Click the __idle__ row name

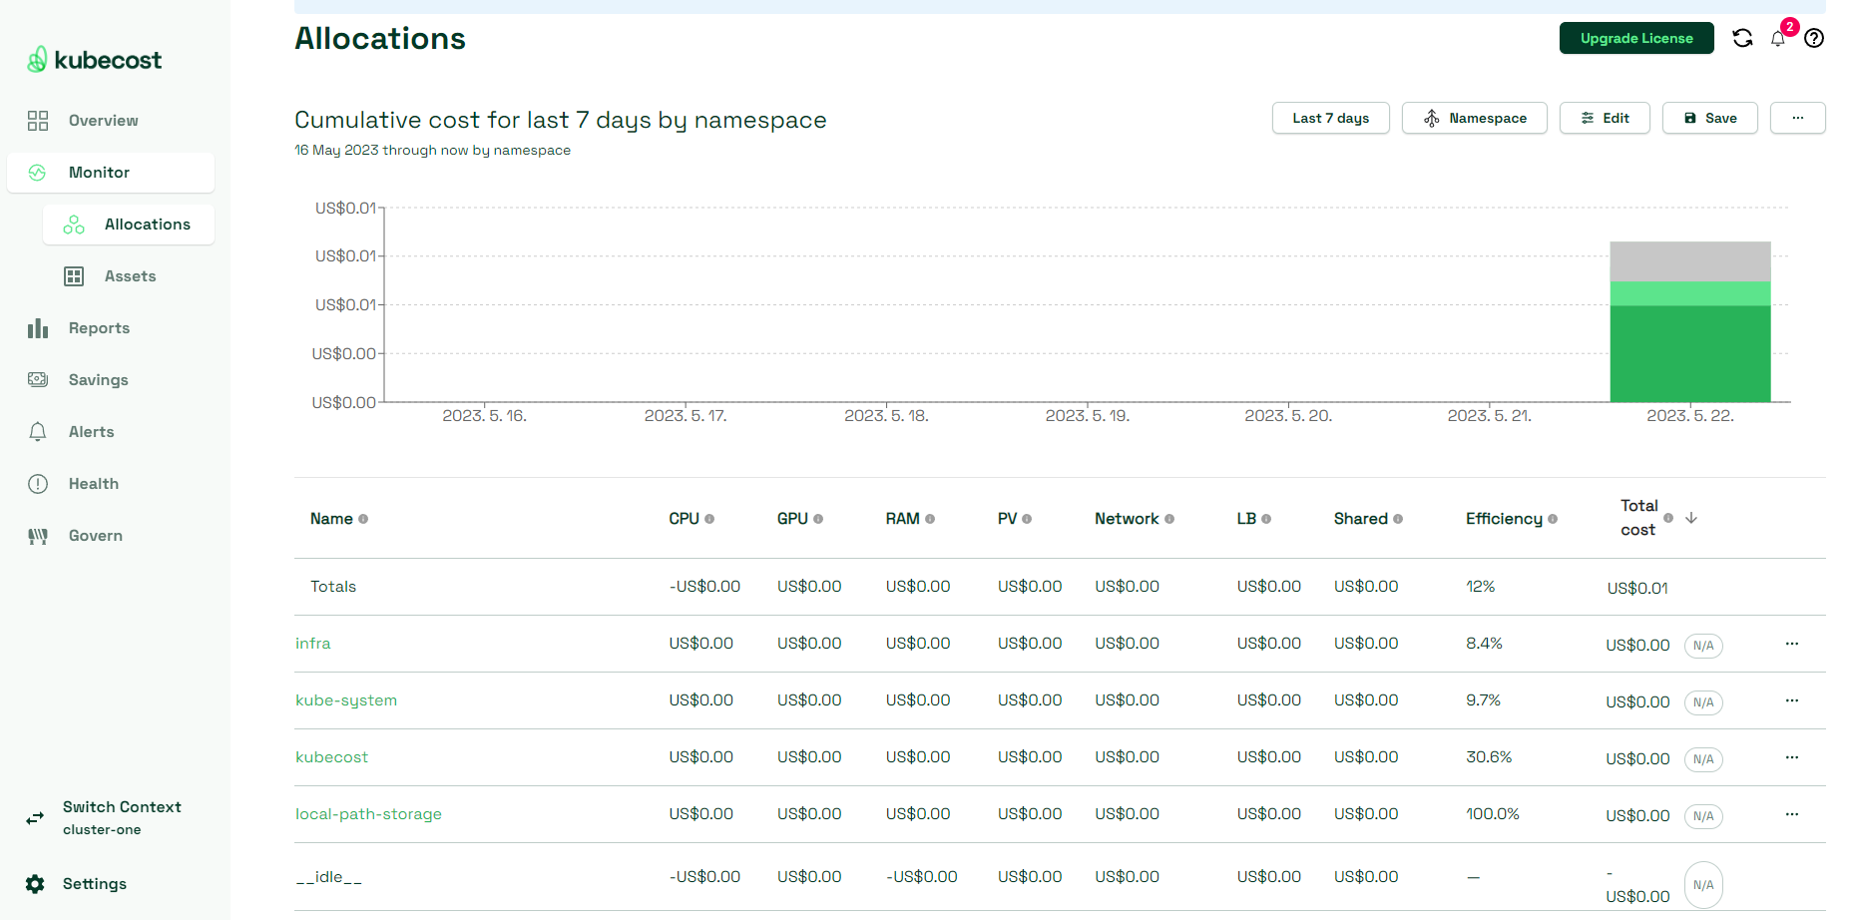click(328, 877)
